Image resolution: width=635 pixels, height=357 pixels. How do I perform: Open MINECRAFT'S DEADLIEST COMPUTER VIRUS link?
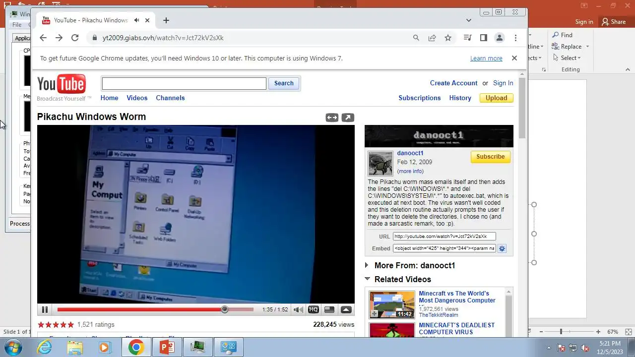[456, 329]
